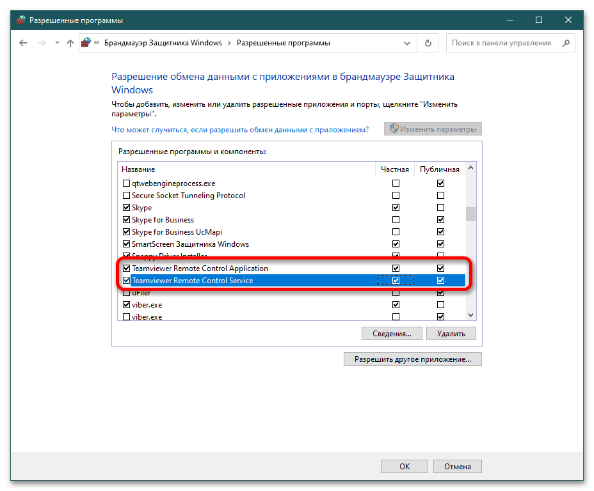Toggle Private checkbox for Teamviewer Remote Control Application
594x491 pixels.
pos(396,269)
